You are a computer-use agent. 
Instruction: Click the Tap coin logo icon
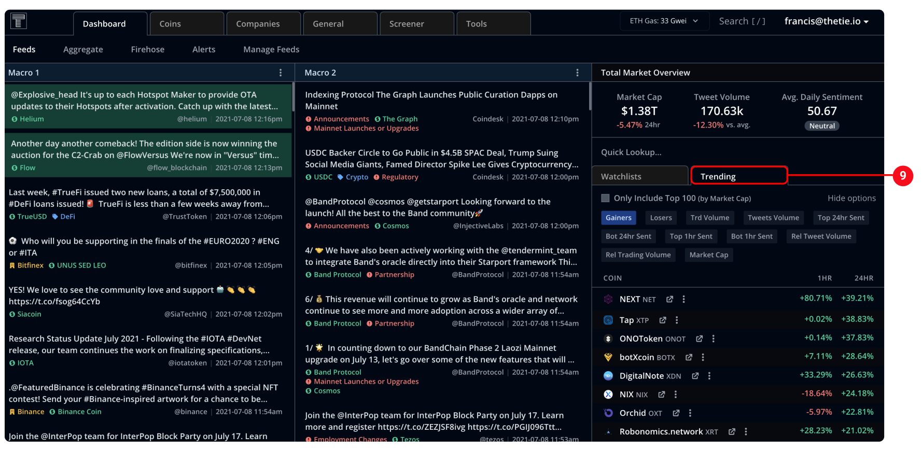[608, 320]
